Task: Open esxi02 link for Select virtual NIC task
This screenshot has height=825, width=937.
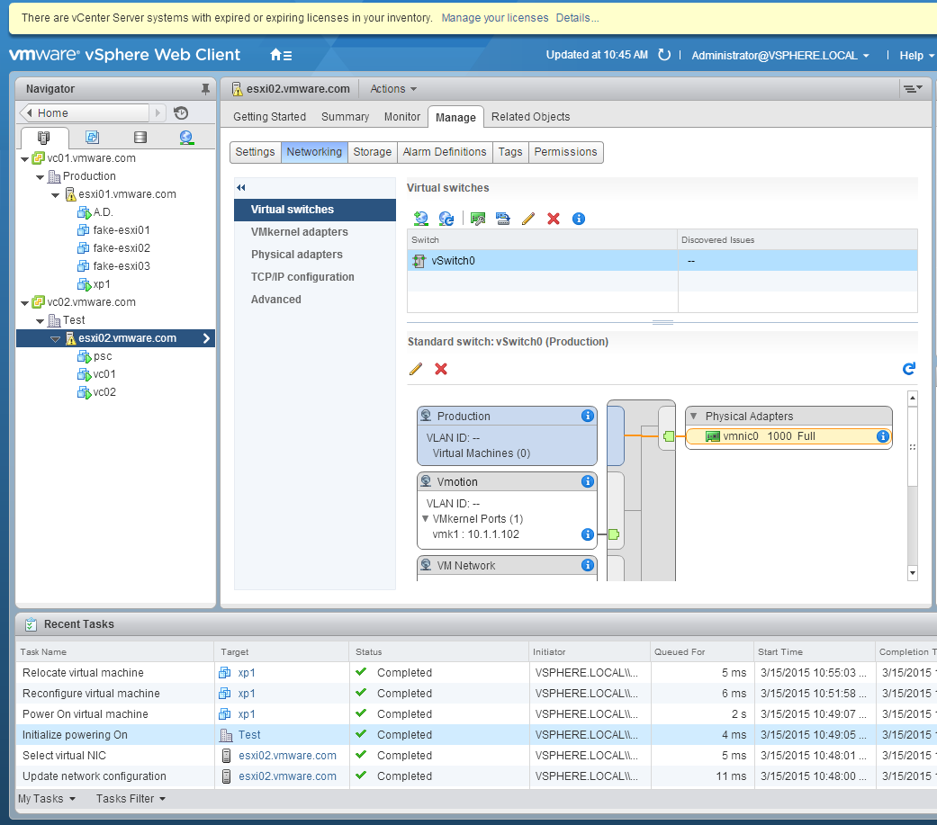Action: [287, 756]
